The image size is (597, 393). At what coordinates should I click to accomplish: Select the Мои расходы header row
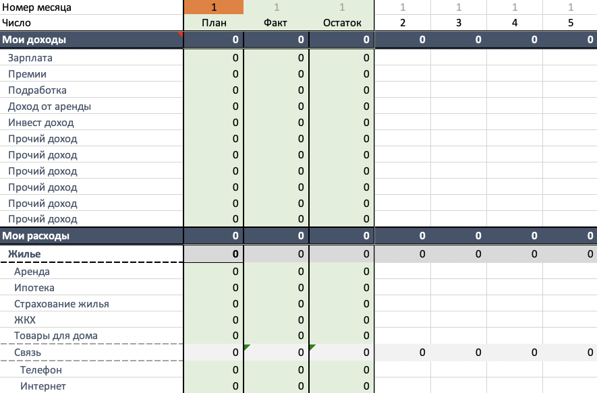click(298, 236)
